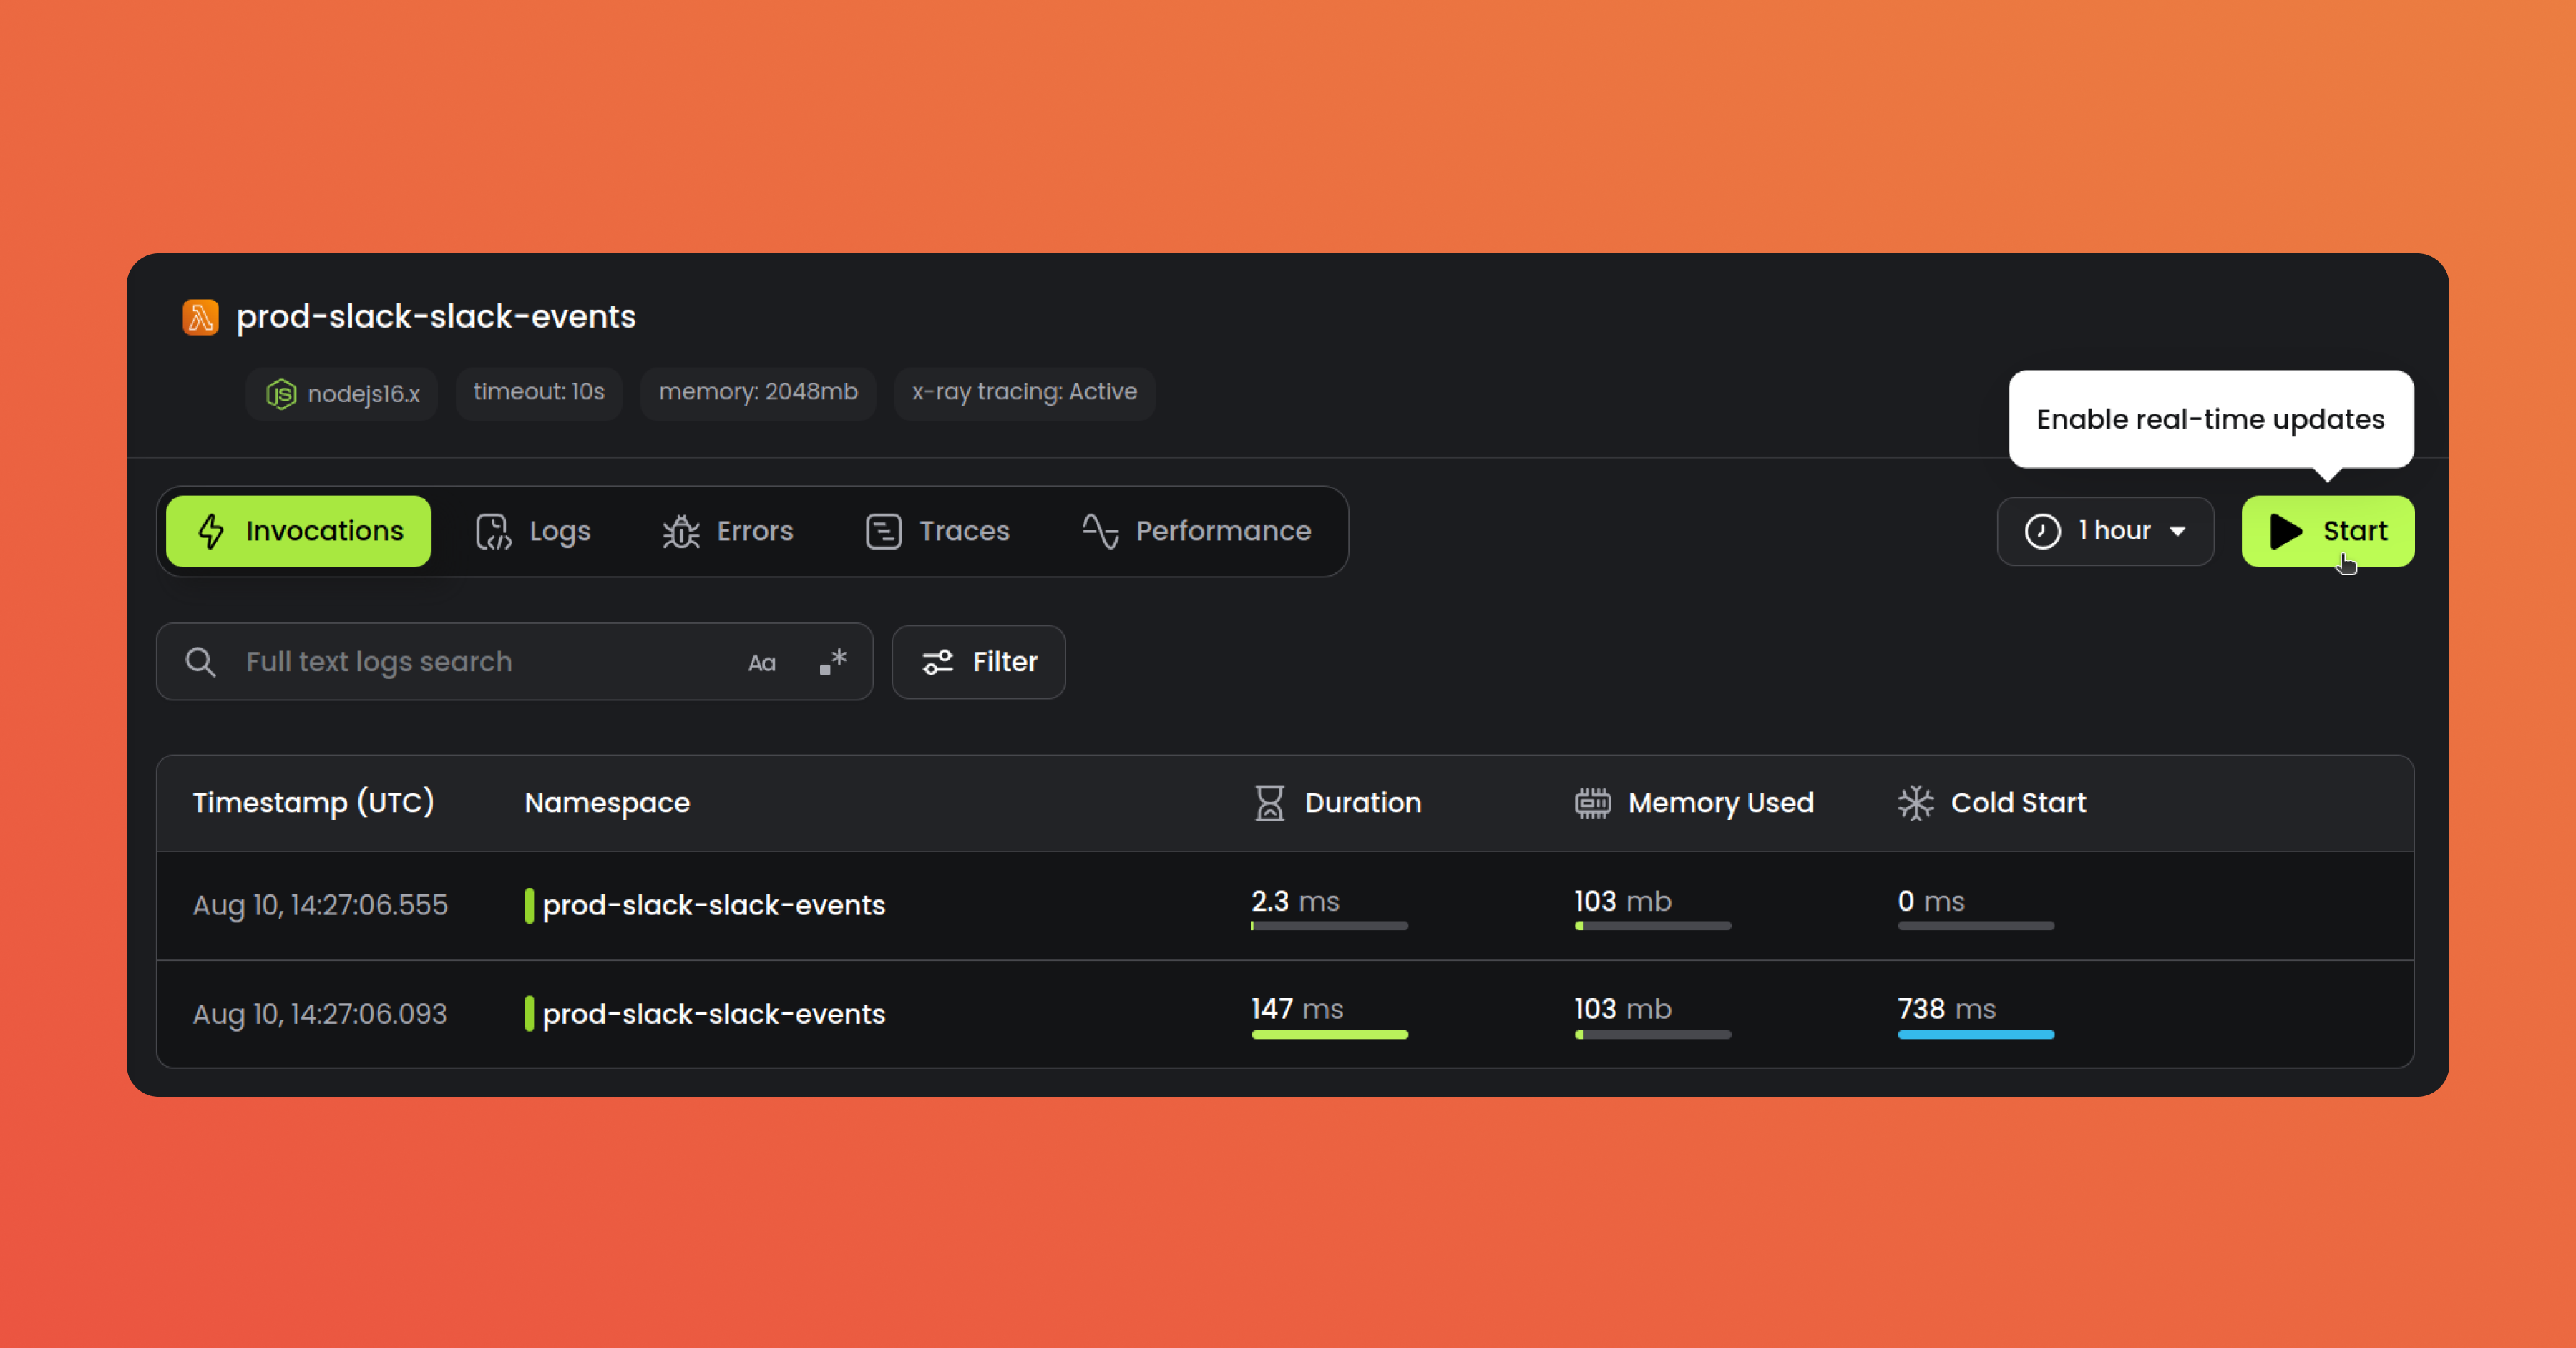Click the AWS Lambda function icon
Screen dimensions: 2576x1348
click(x=200, y=317)
